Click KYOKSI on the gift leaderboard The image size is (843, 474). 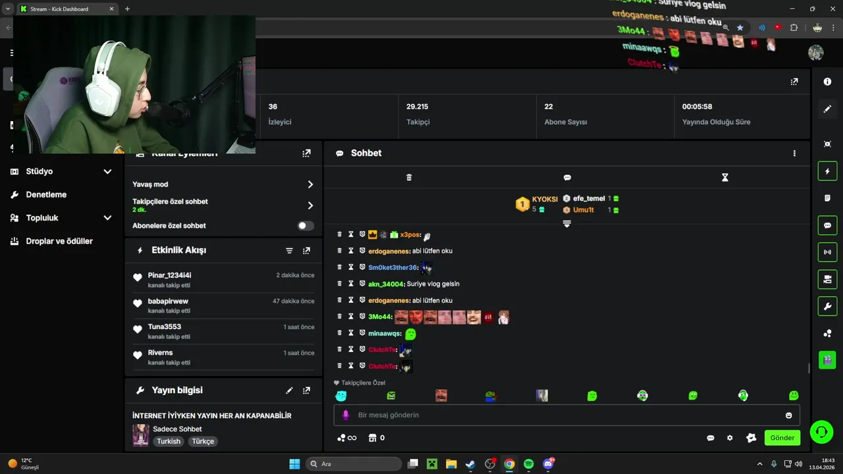coord(545,199)
